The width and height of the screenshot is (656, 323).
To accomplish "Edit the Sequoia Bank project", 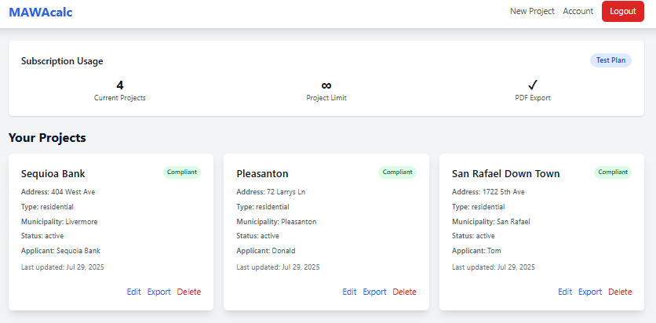I will (134, 292).
